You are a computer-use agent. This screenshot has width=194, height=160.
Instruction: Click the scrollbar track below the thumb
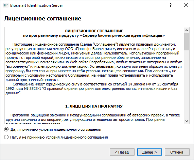point(187,84)
